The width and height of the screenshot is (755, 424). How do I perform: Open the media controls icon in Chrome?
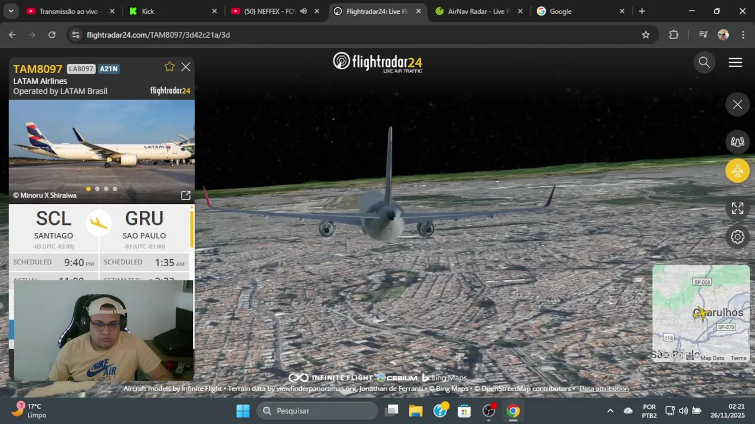(x=703, y=35)
